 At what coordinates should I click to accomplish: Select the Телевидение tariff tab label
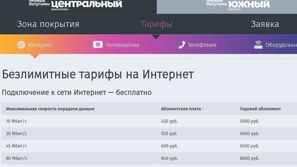click(x=123, y=45)
